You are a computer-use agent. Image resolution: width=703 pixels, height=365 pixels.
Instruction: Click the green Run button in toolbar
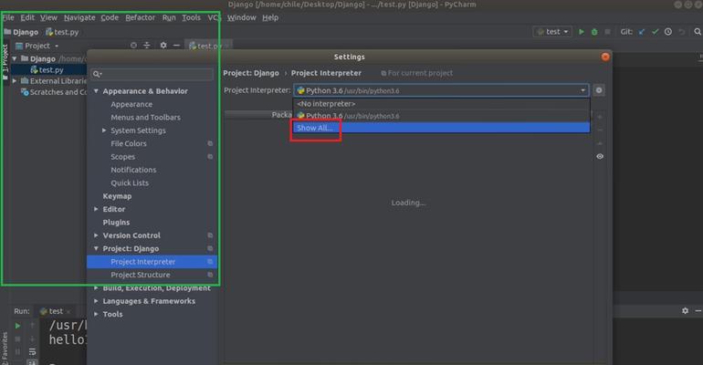coord(582,32)
